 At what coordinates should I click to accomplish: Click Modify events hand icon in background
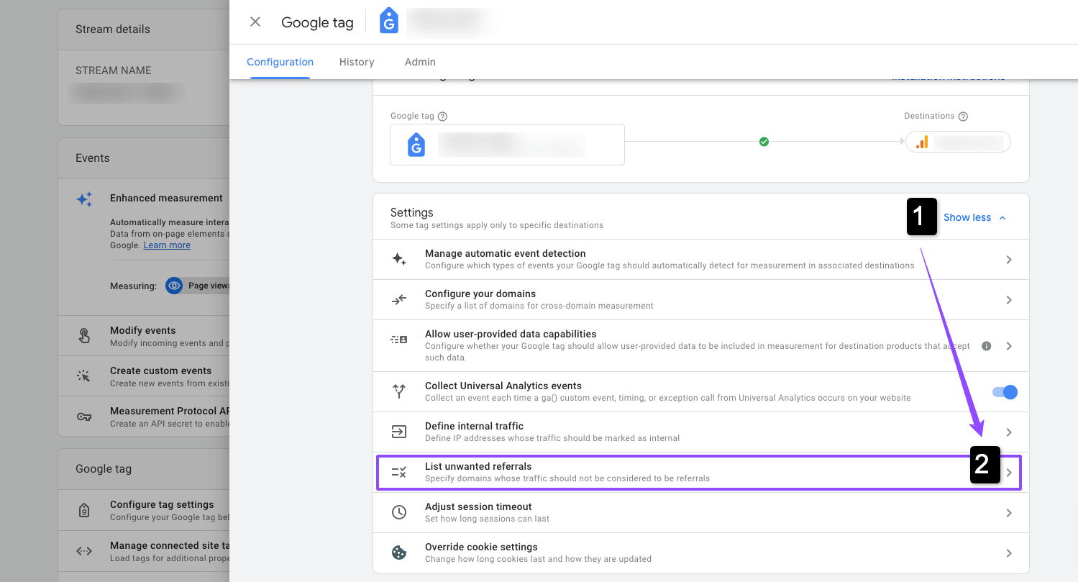[84, 336]
